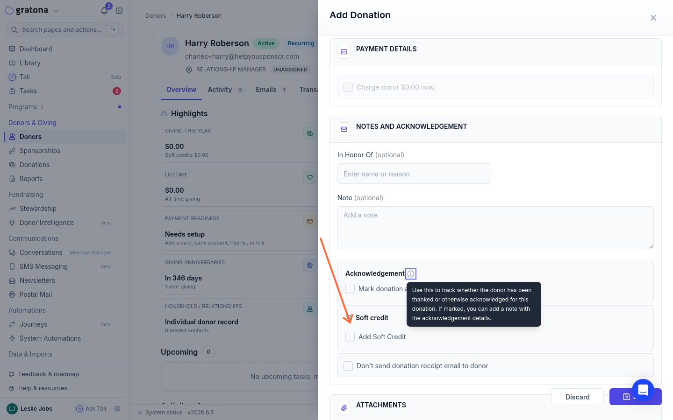The height and width of the screenshot is (420, 673).
Task: Click the Payment Readiness card icon
Action: click(310, 221)
